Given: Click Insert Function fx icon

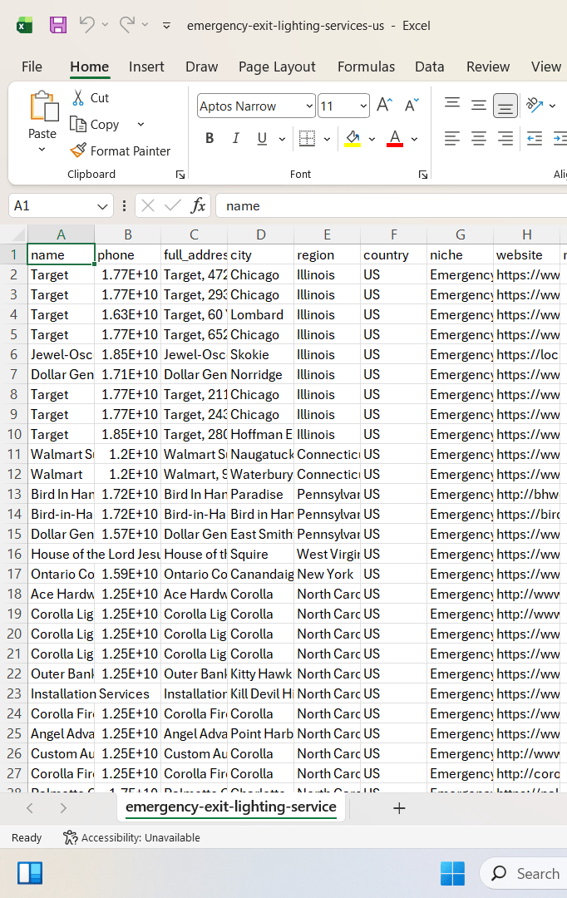Looking at the screenshot, I should (x=198, y=205).
